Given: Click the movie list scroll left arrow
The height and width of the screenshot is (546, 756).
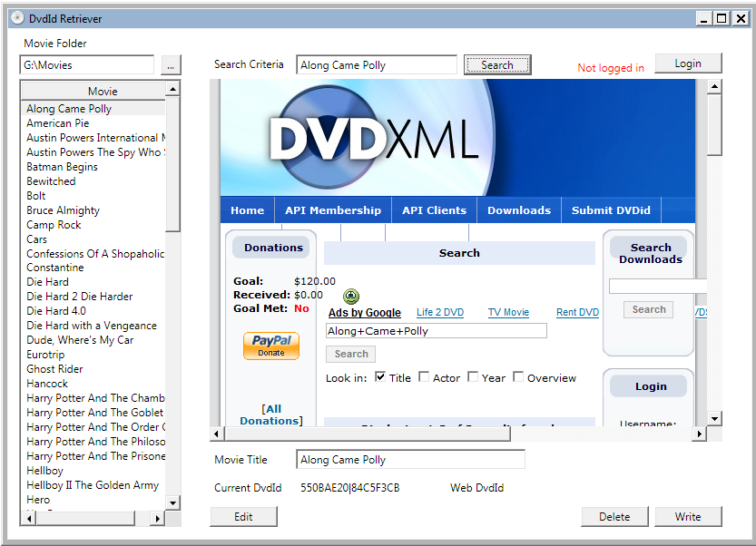Looking at the screenshot, I should click(x=29, y=519).
